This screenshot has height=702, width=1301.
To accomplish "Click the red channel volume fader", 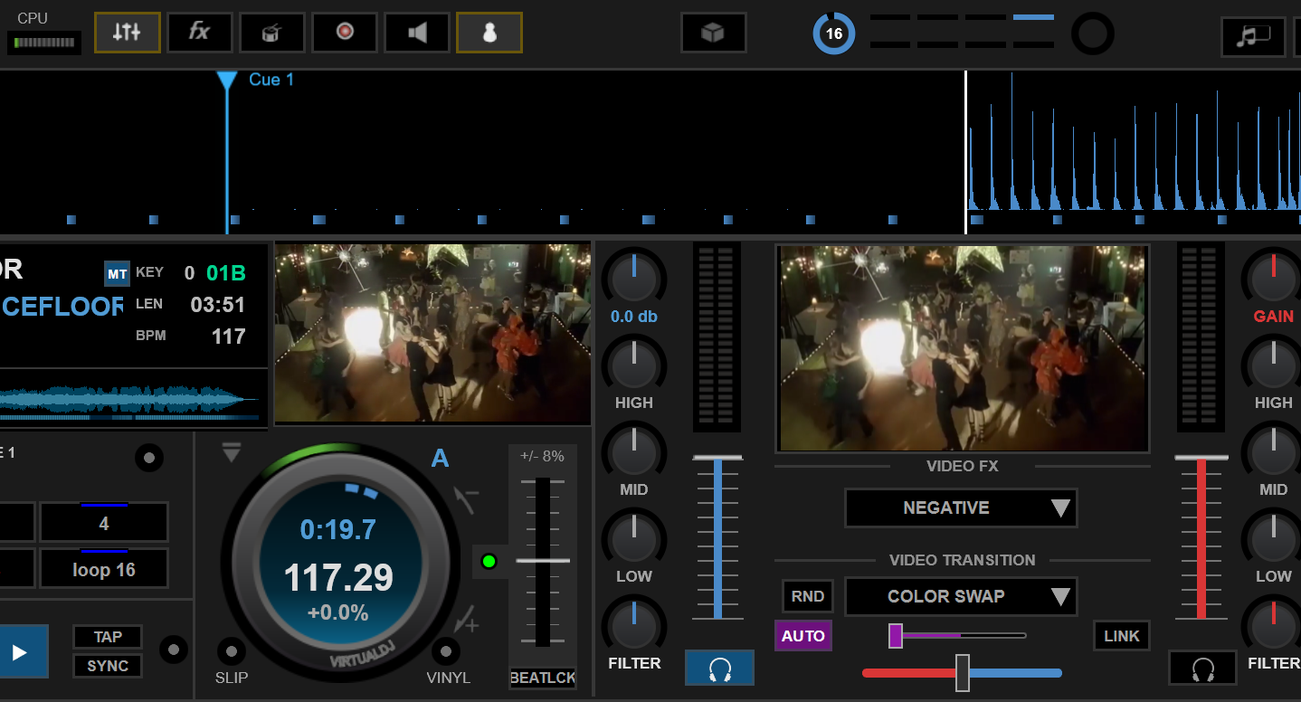I will (x=1201, y=458).
